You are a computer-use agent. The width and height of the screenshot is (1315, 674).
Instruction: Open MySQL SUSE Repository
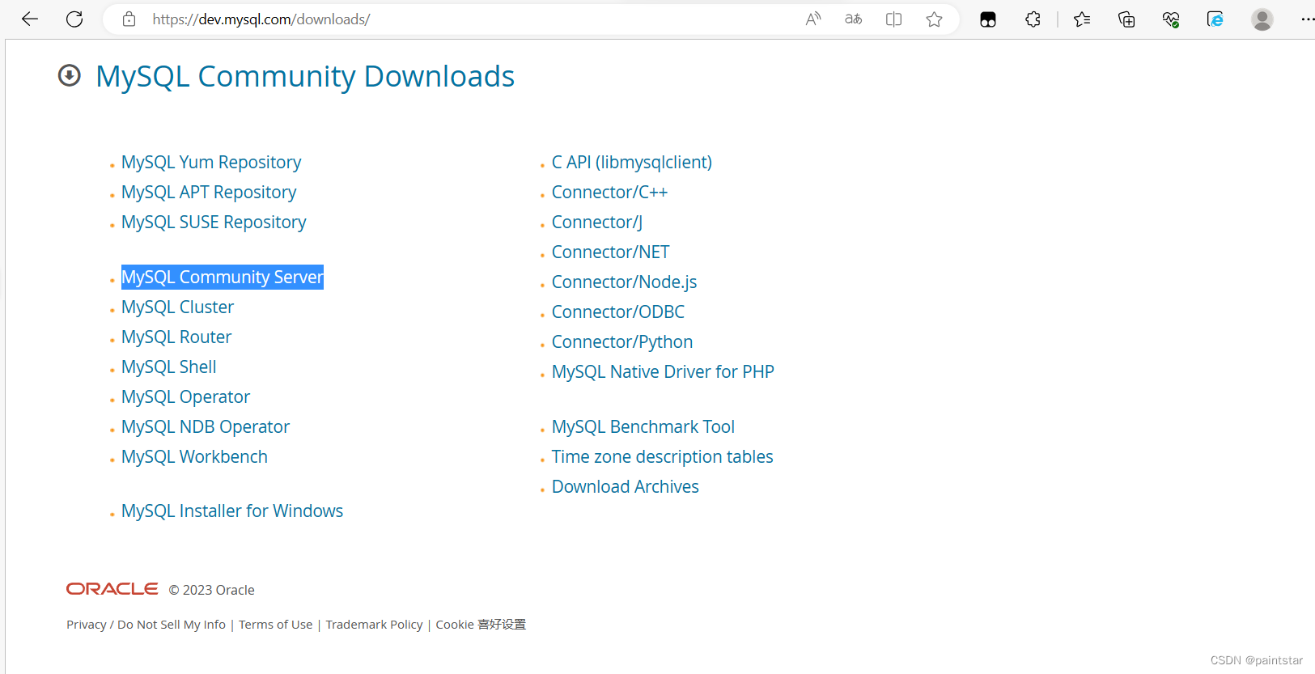pos(214,222)
